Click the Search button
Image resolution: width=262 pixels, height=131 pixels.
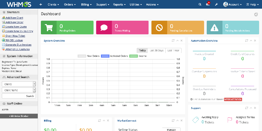pyautogui.click(x=30, y=96)
